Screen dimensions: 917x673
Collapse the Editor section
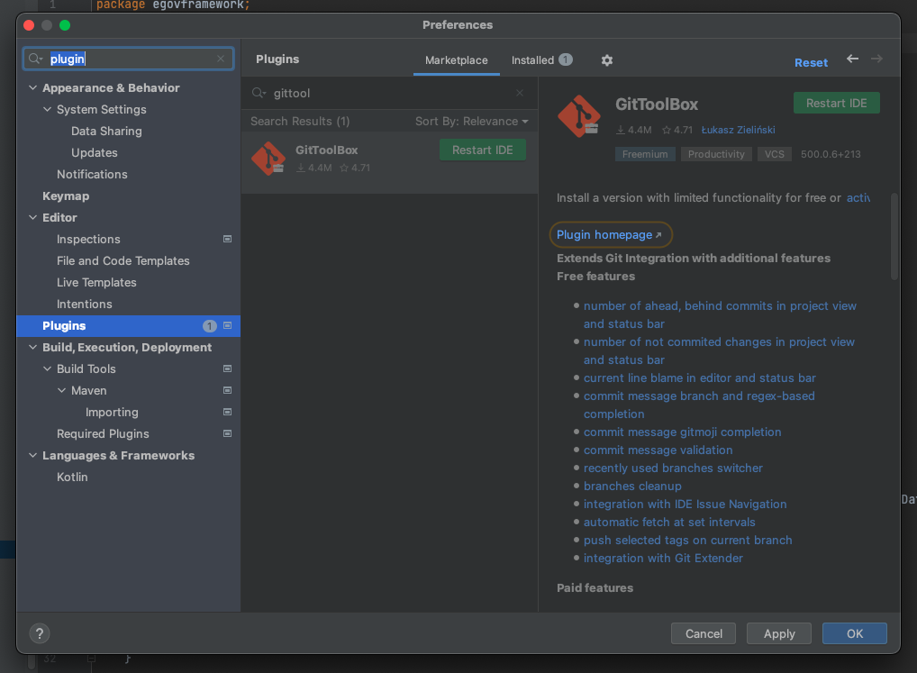[32, 217]
